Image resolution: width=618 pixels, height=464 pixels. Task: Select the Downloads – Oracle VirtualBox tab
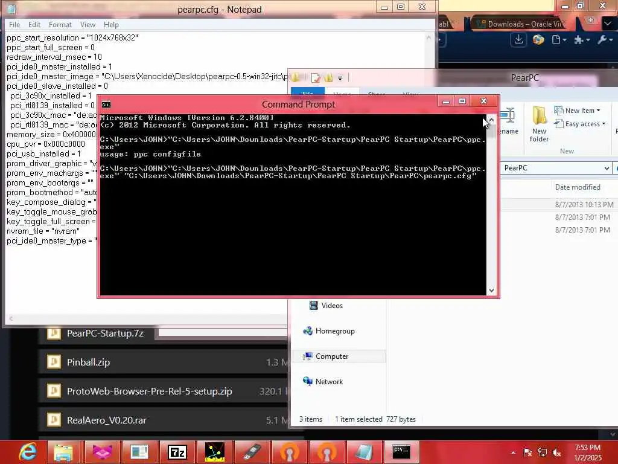pos(520,24)
